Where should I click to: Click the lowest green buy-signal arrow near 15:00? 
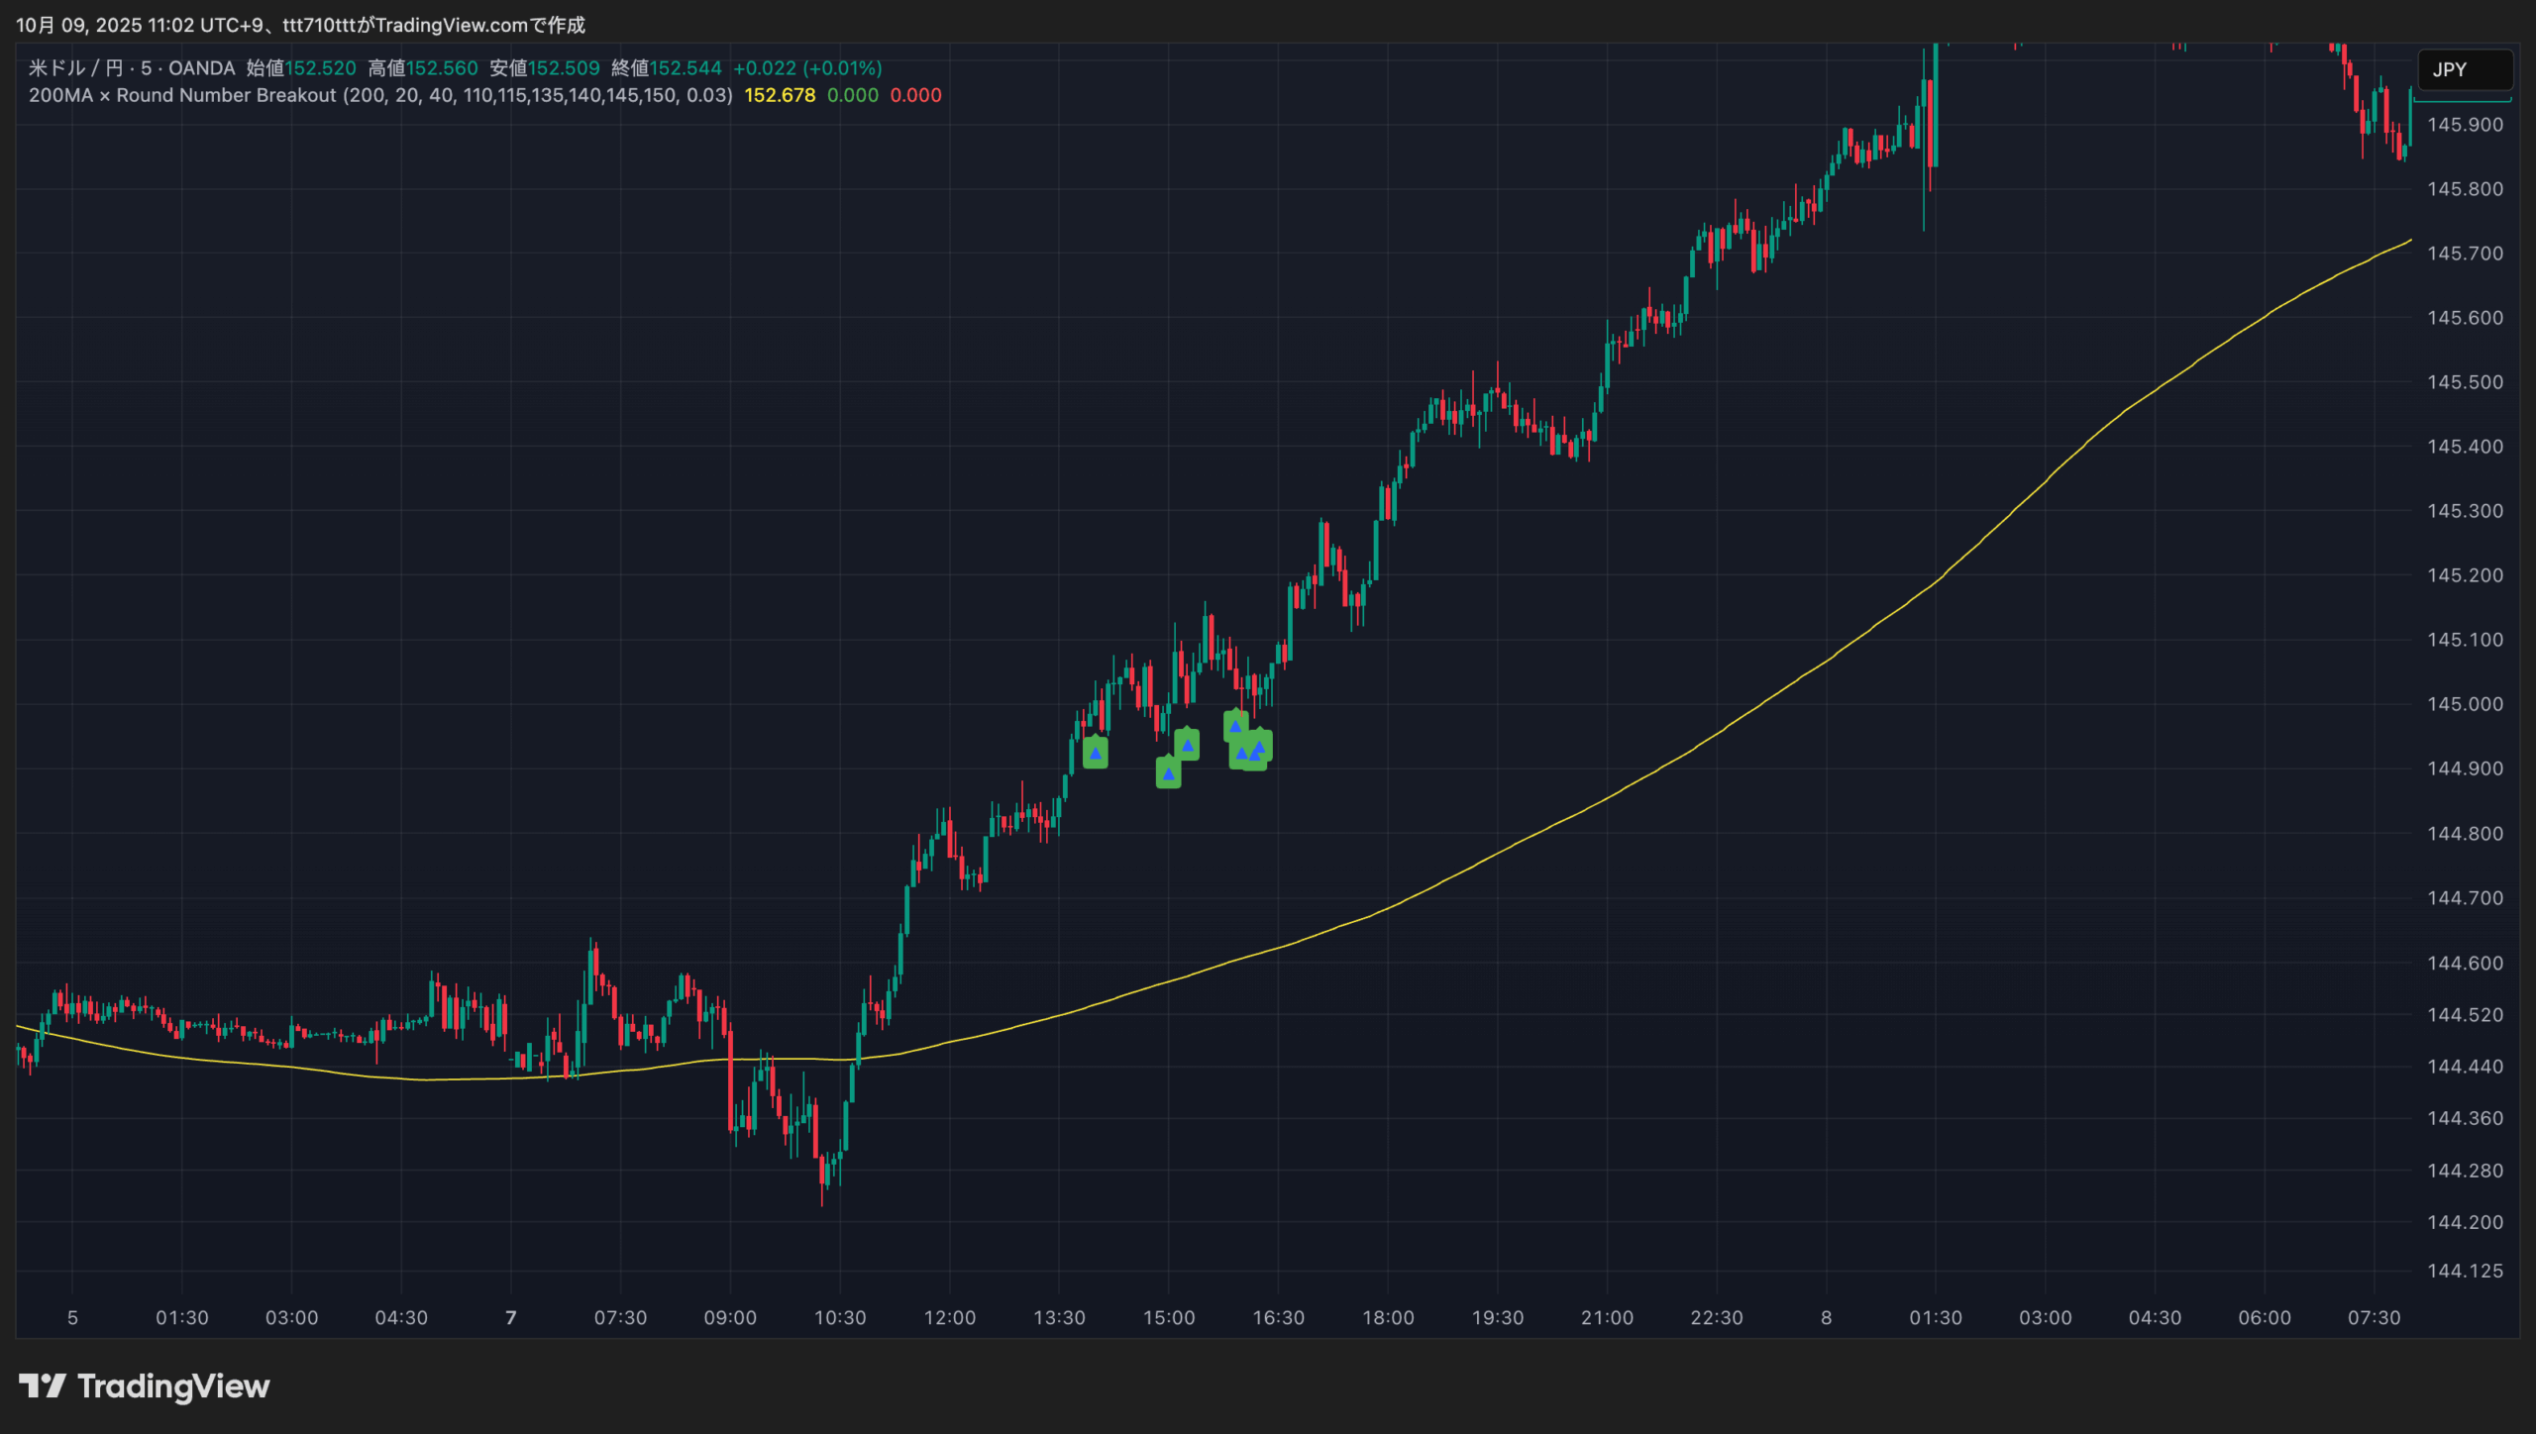(x=1168, y=773)
